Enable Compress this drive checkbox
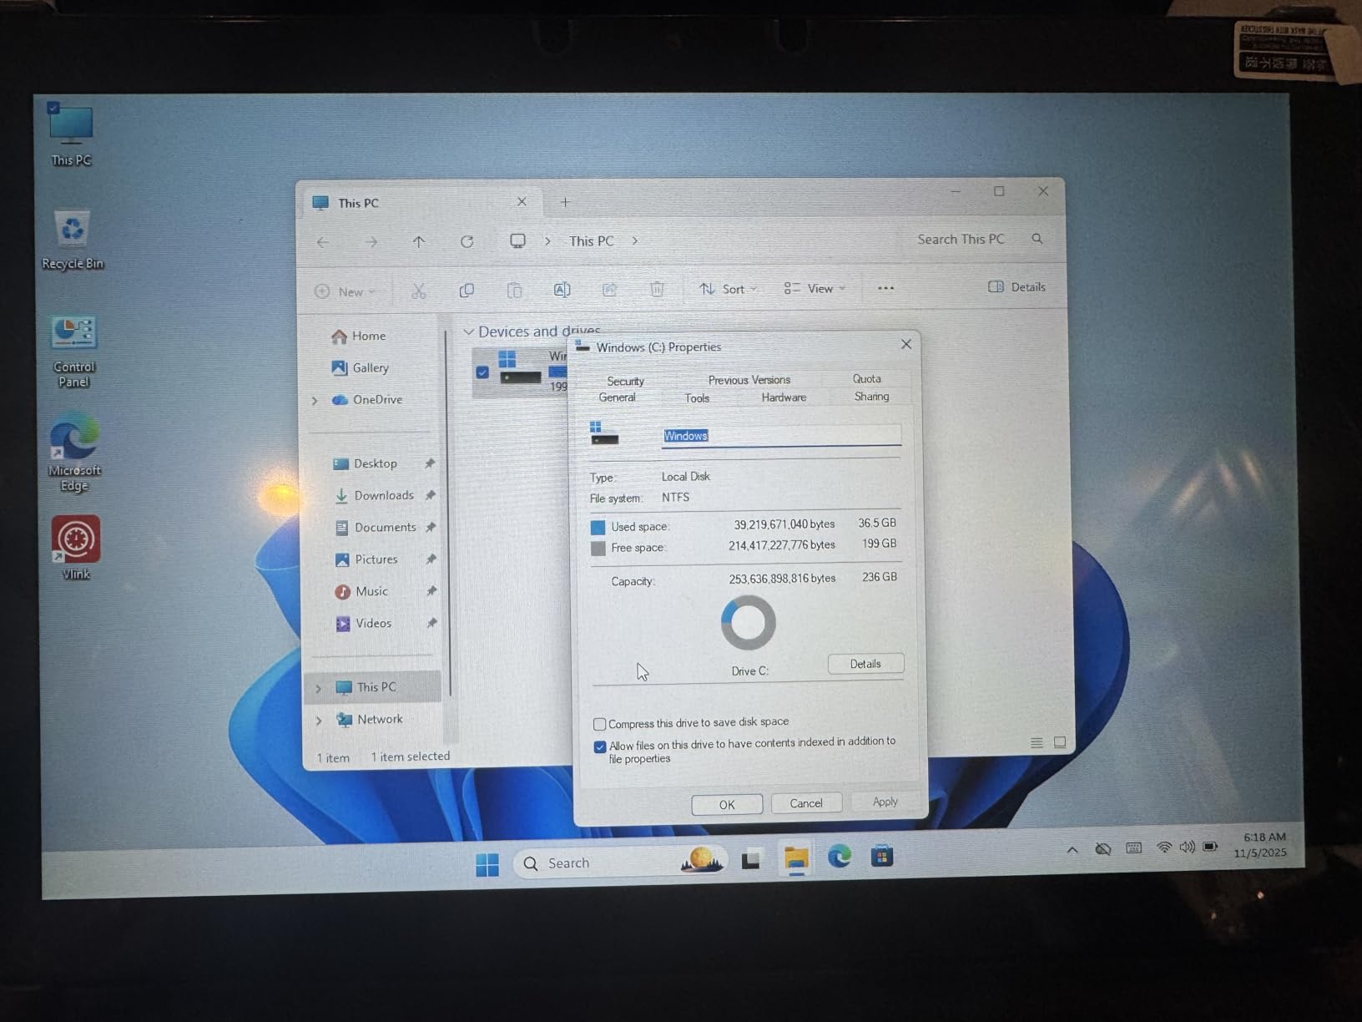This screenshot has height=1022, width=1362. [x=599, y=724]
